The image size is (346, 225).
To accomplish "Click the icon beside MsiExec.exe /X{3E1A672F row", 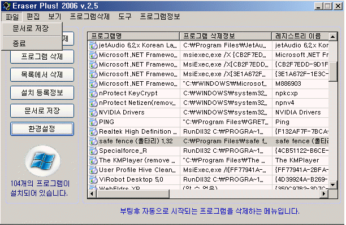I will point(93,74).
